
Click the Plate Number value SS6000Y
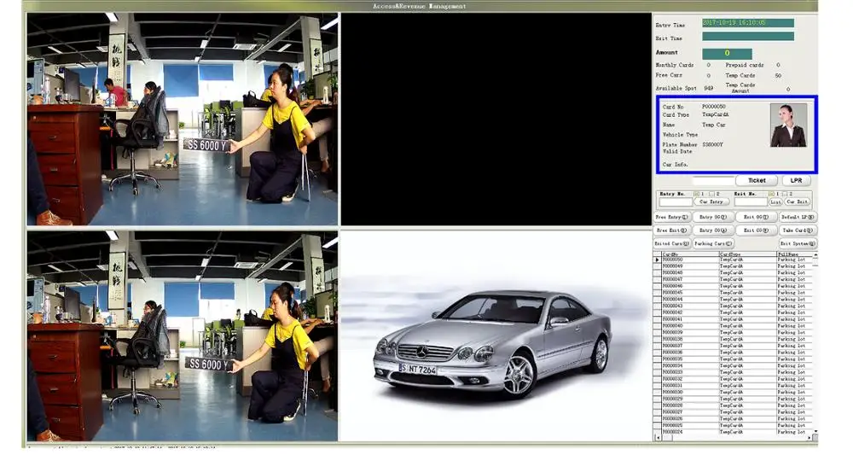pos(712,145)
